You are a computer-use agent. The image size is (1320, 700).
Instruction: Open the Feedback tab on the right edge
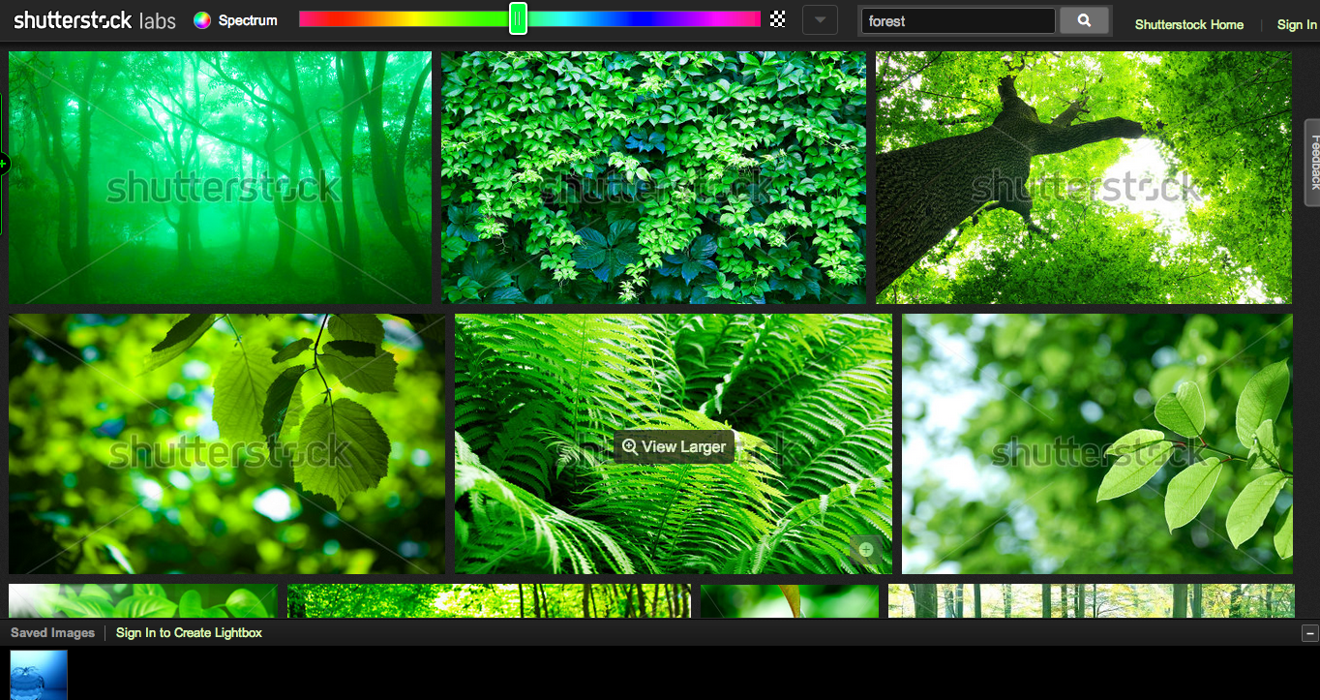tap(1313, 163)
